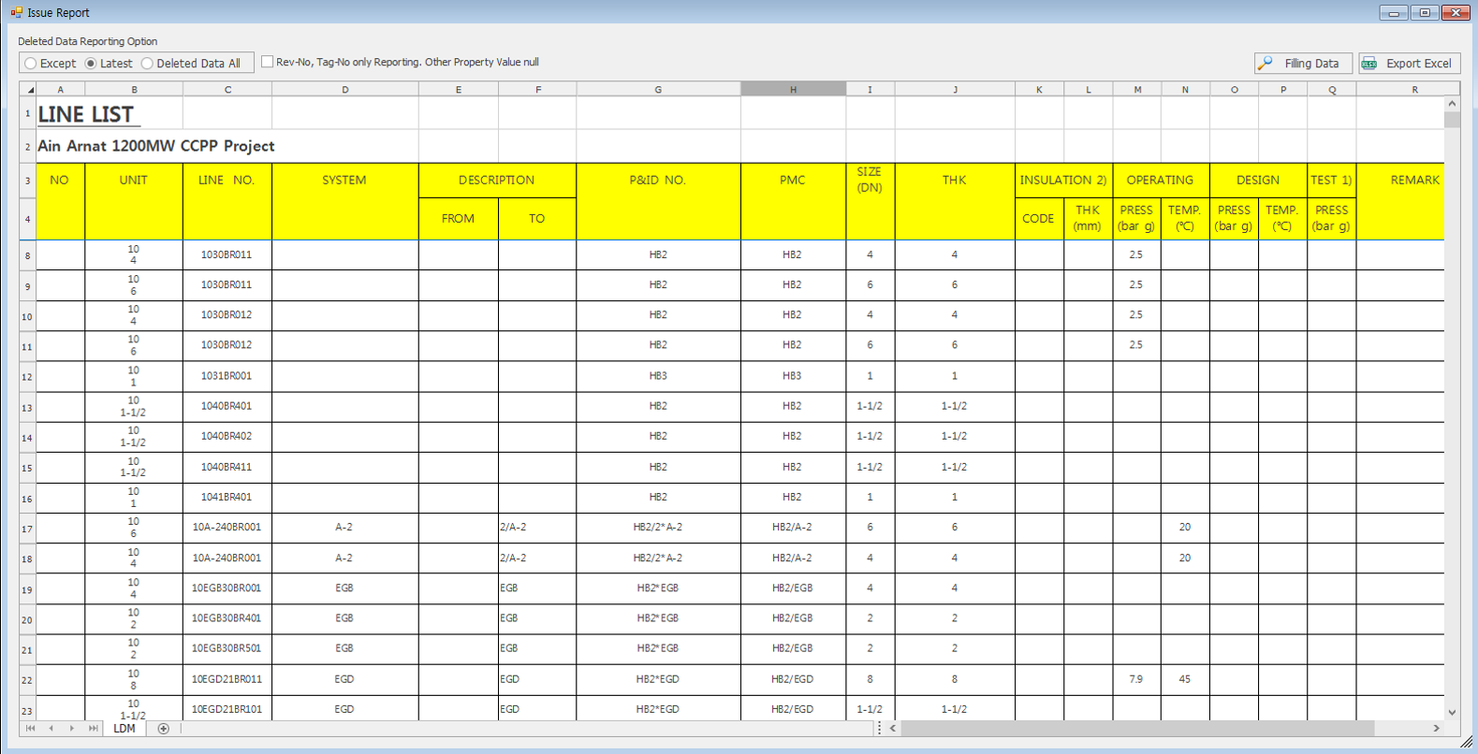
Task: Click the previous sheet arrow icon
Action: pyautogui.click(x=51, y=729)
